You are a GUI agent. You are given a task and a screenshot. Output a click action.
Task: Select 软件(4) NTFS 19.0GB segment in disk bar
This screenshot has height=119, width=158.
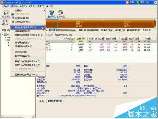80,24
